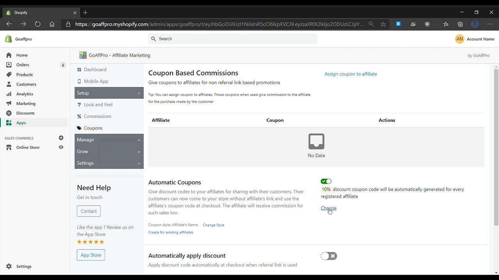
Task: Click the browser home icon
Action: click(x=52, y=24)
